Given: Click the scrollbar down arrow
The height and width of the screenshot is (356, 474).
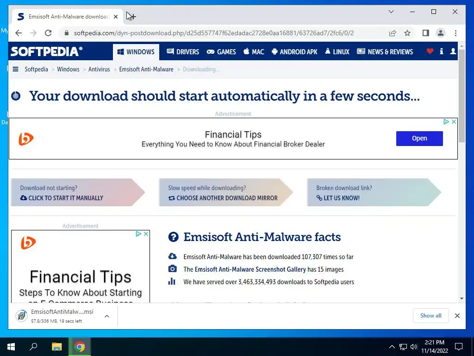Looking at the screenshot, I should tap(462, 299).
